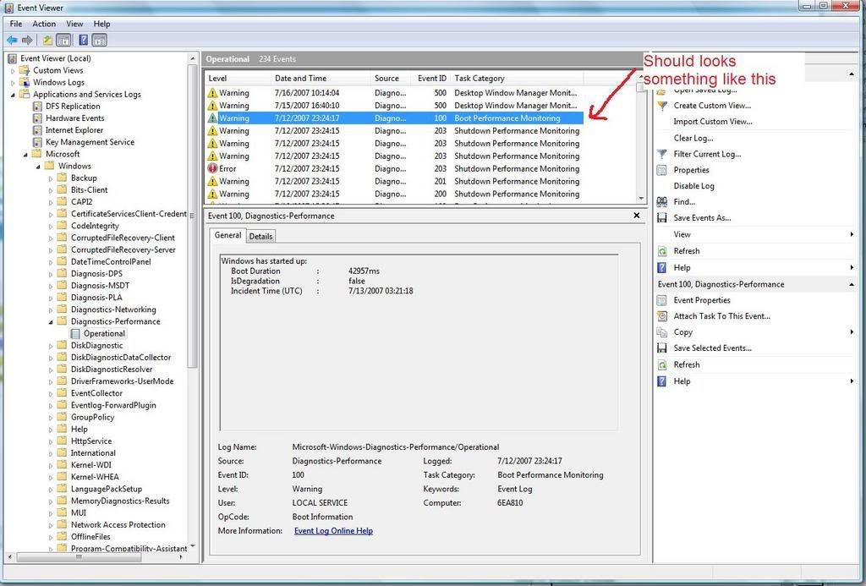Open the Event Log Online Help link
Screen dimensions: 866x586
tap(333, 531)
